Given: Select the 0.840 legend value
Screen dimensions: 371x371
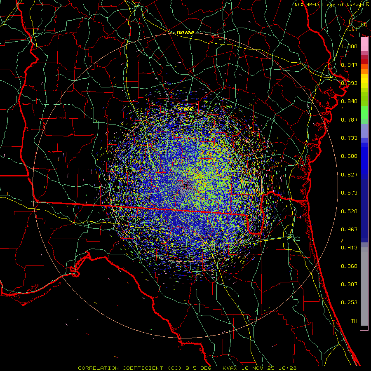Looking at the screenshot, I should 349,101.
